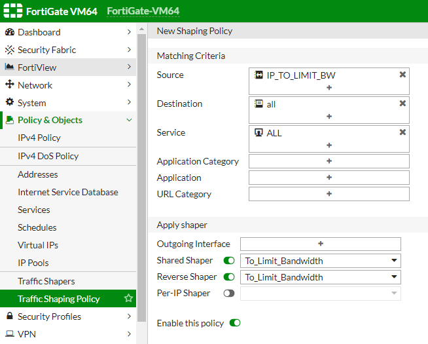This screenshot has width=428, height=344.
Task: Click sidebar scrollbar up arrow
Action: [x=141, y=29]
